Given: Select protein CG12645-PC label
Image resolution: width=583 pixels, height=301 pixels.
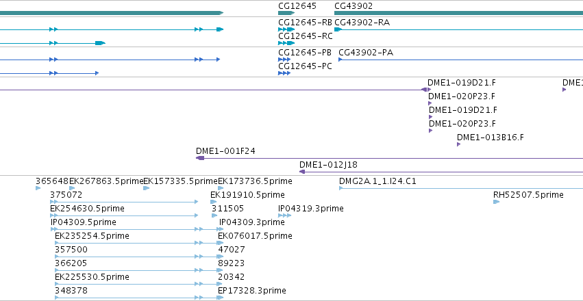Looking at the screenshot, I should pyautogui.click(x=305, y=66).
